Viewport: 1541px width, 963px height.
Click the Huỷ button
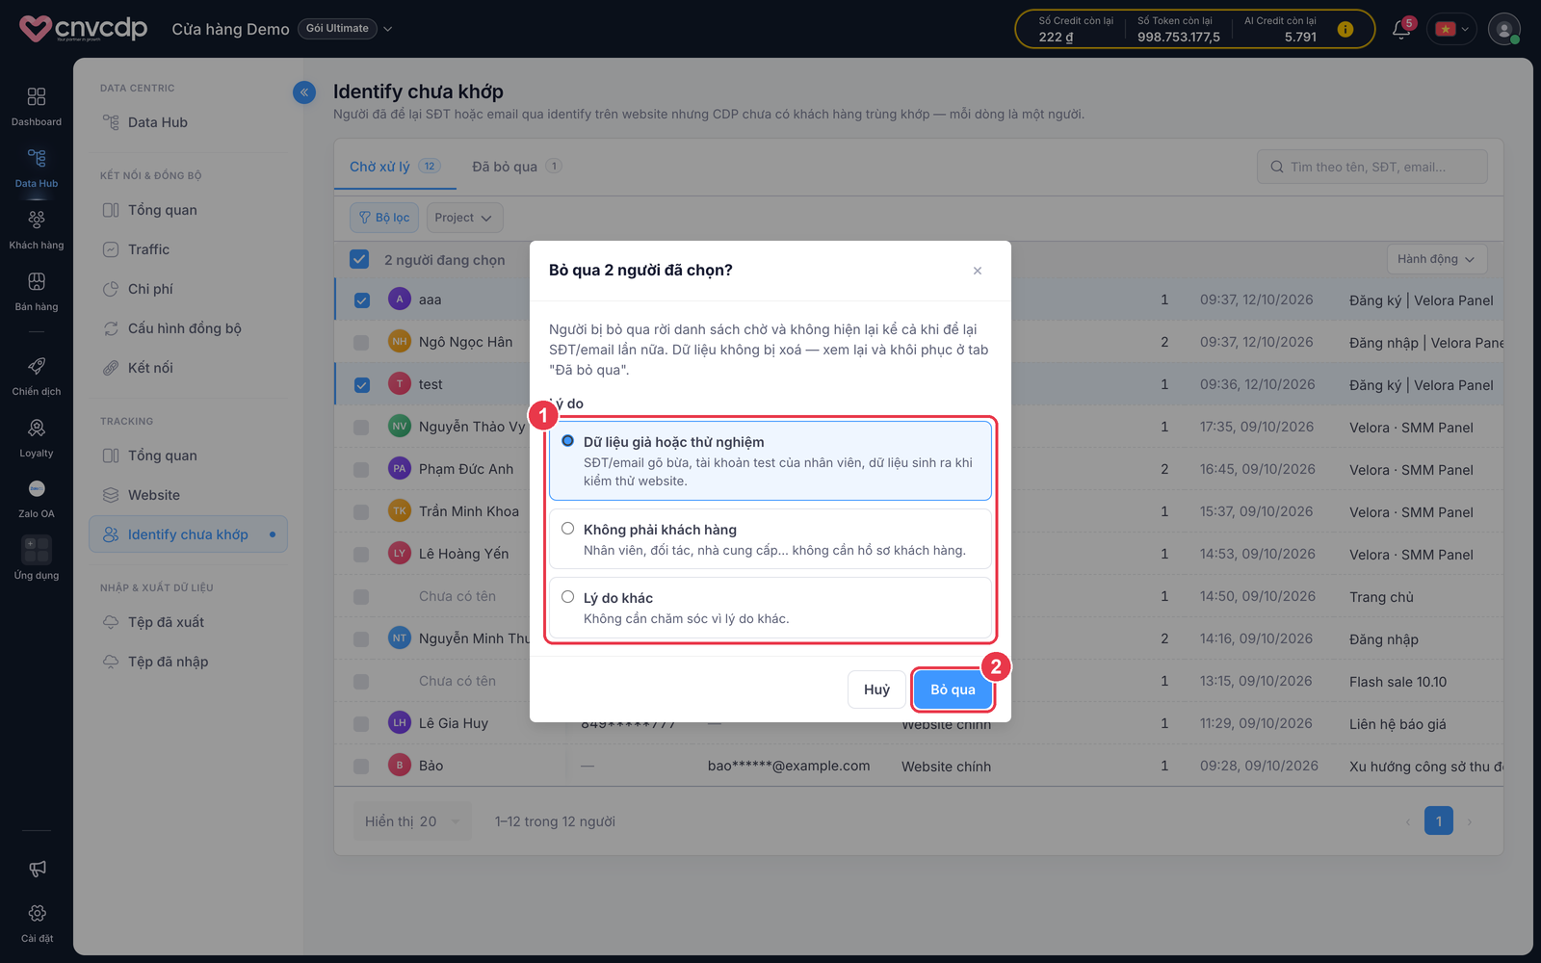(876, 690)
